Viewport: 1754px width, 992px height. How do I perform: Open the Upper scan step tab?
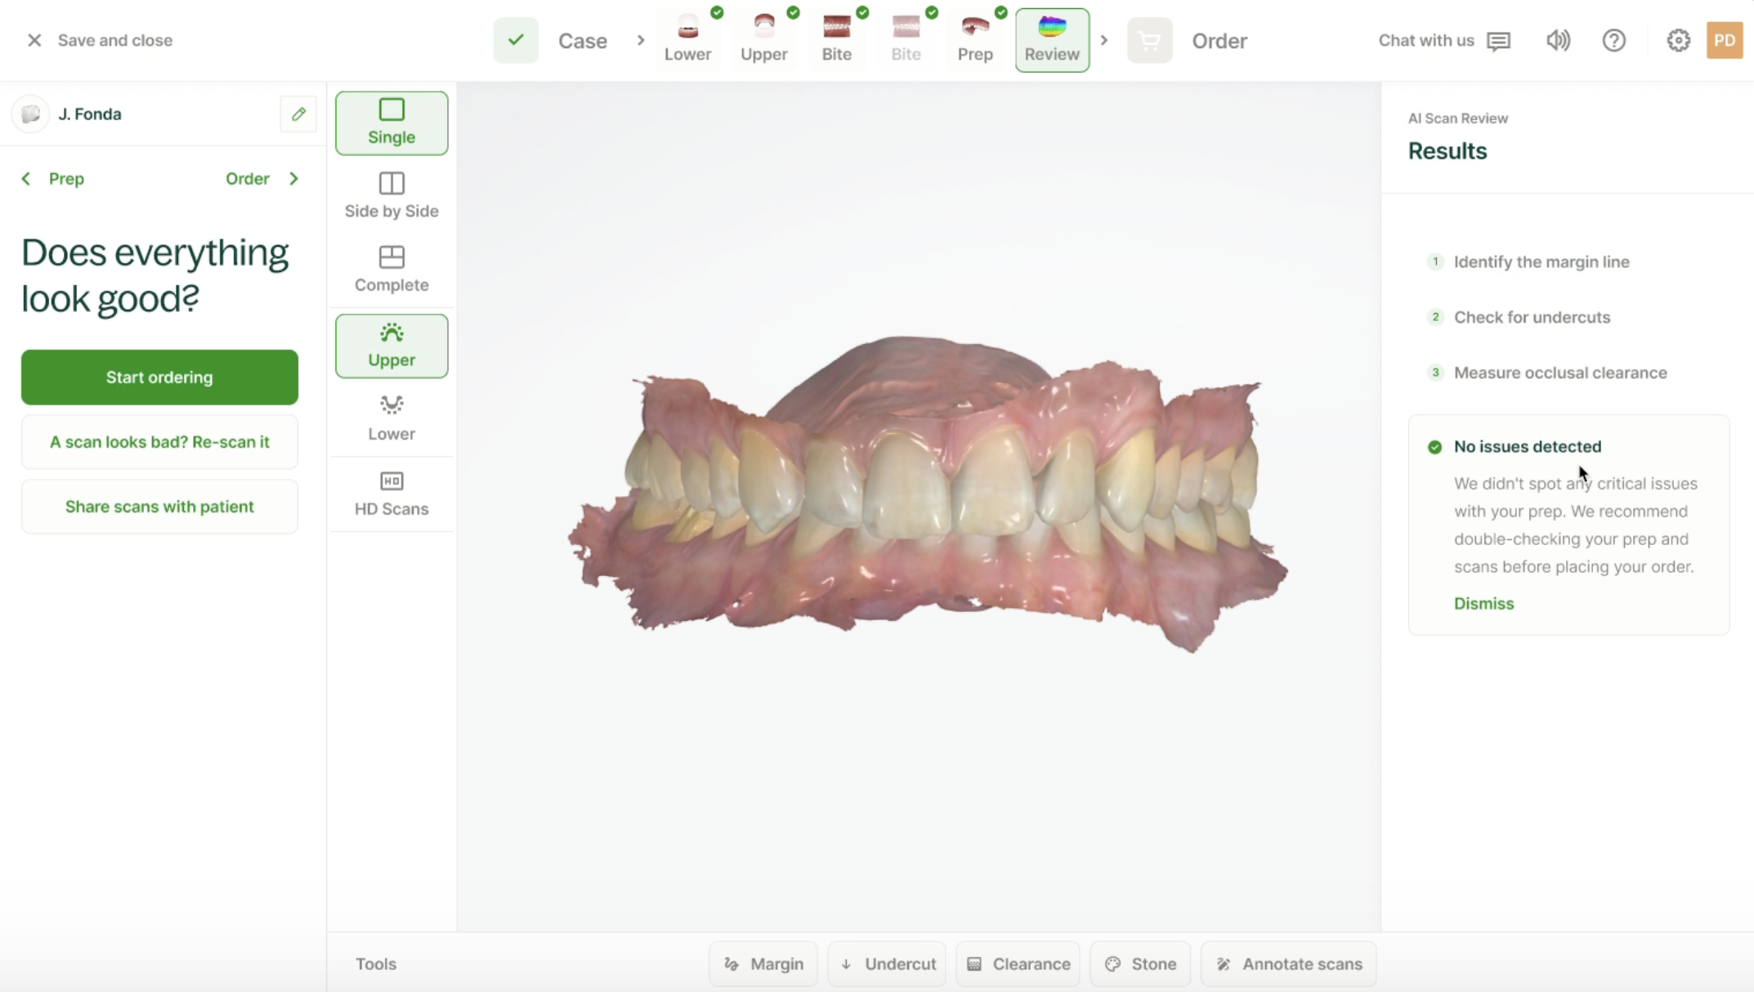(x=763, y=38)
